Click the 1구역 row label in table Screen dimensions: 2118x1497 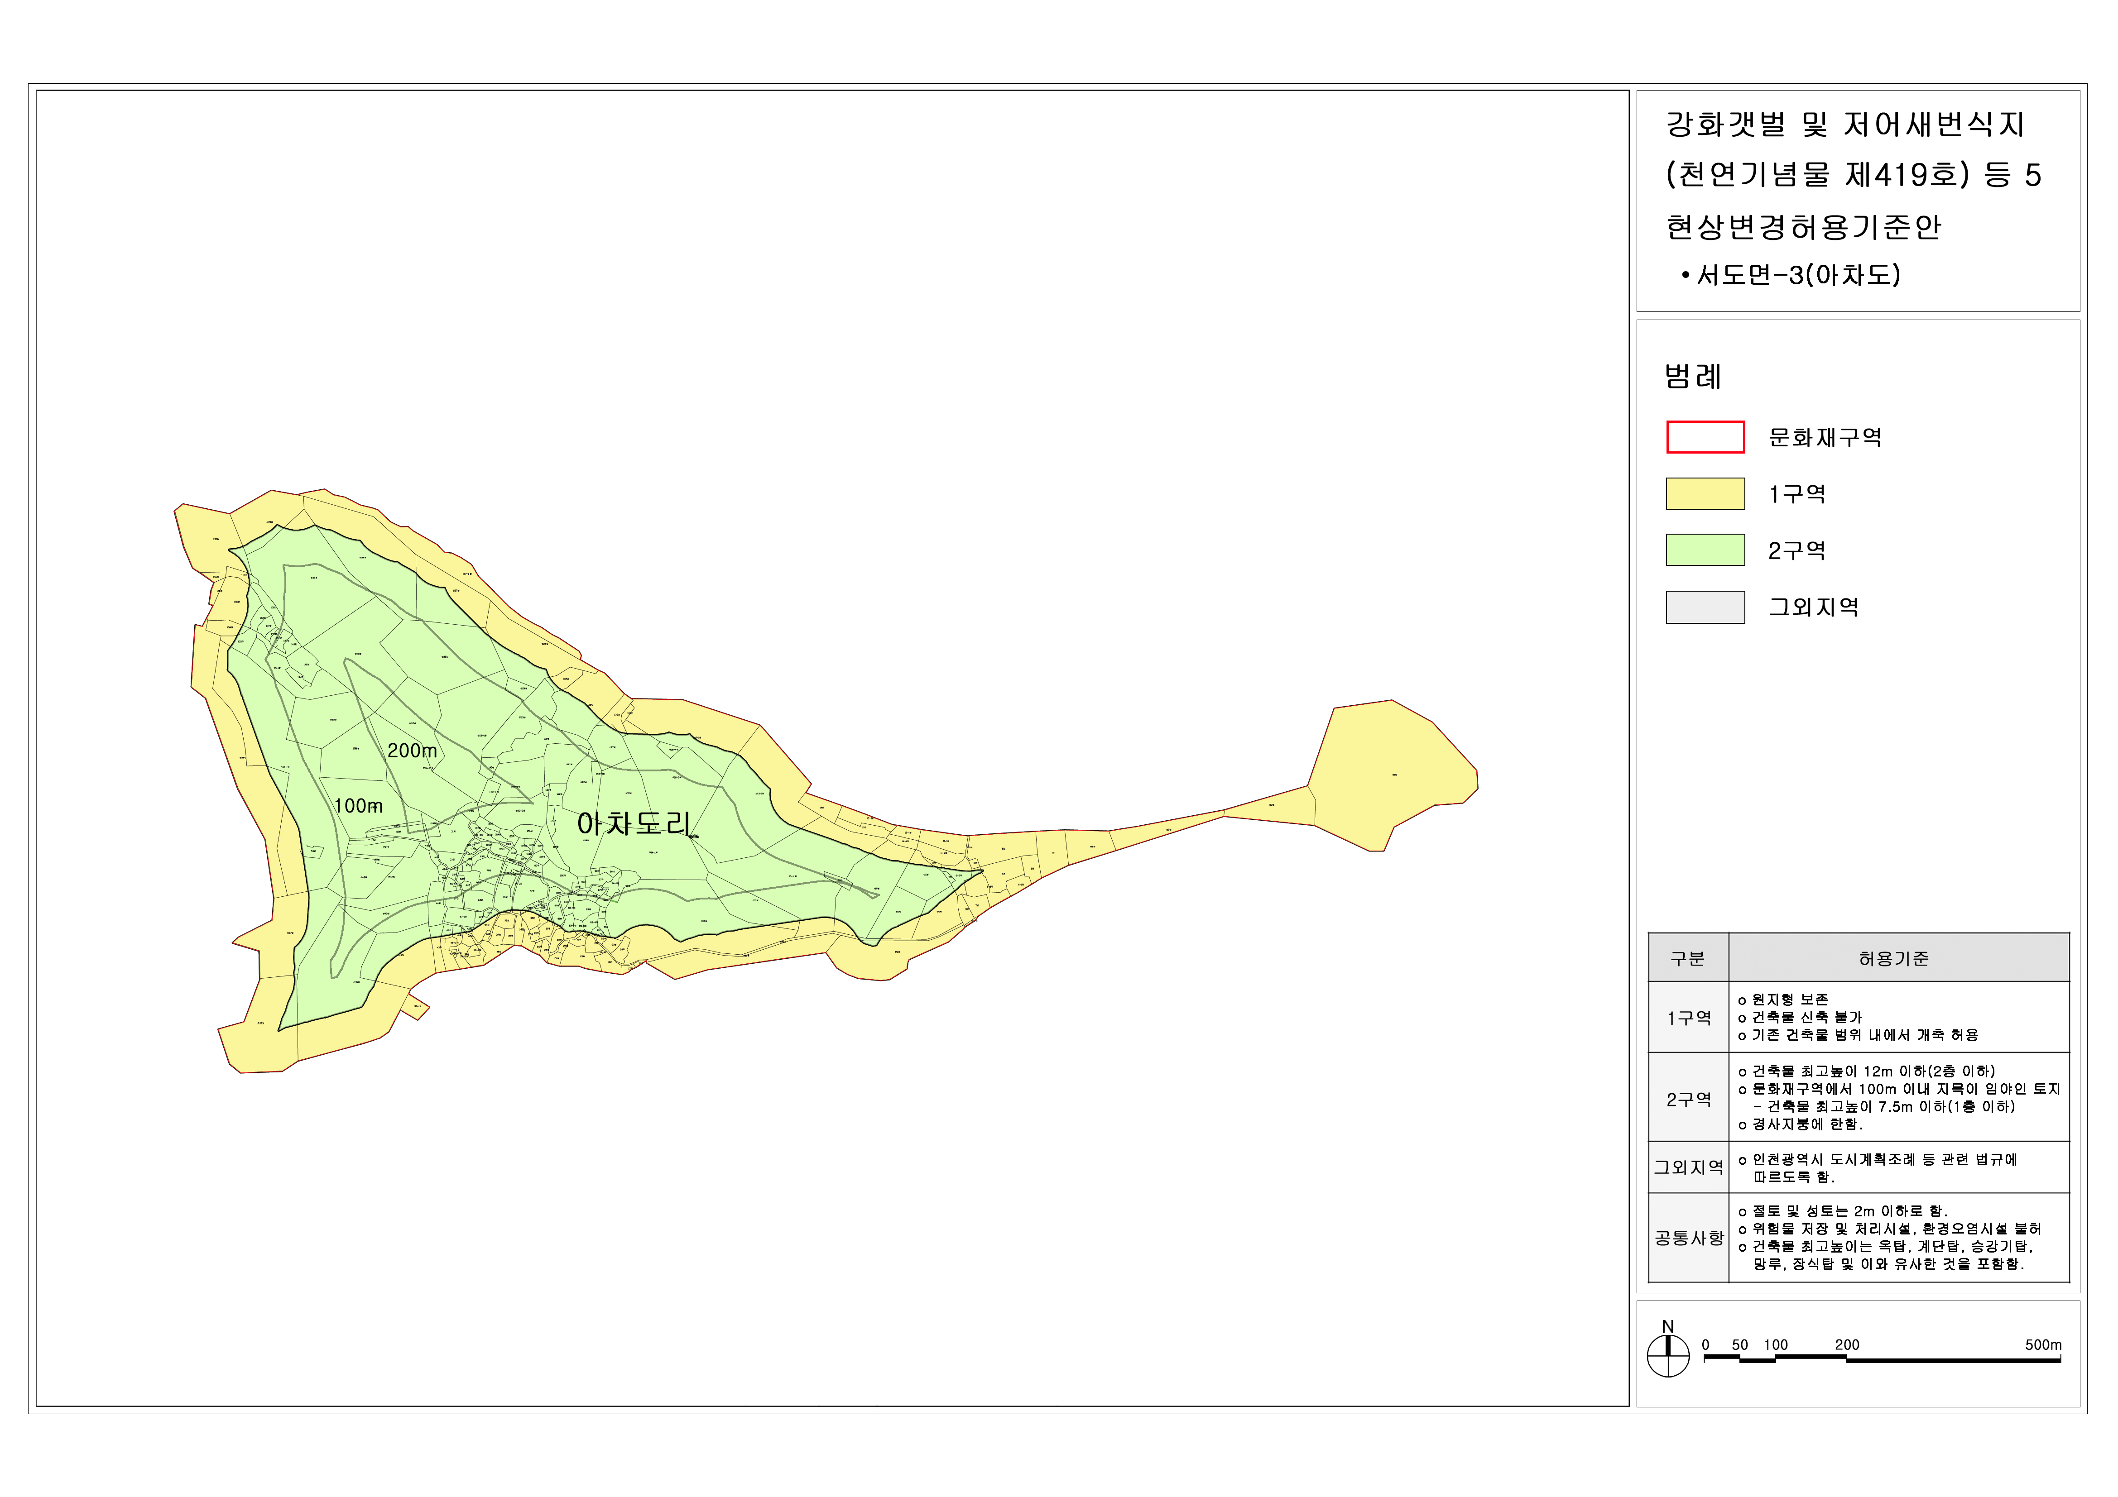tap(1688, 1017)
